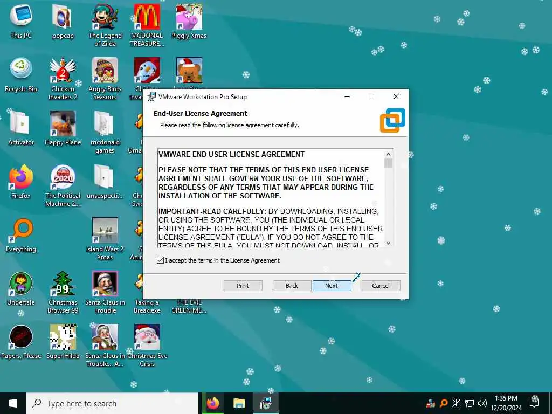Image resolution: width=552 pixels, height=414 pixels.
Task: Click the license agreement scrollbar thumb
Action: (388, 163)
